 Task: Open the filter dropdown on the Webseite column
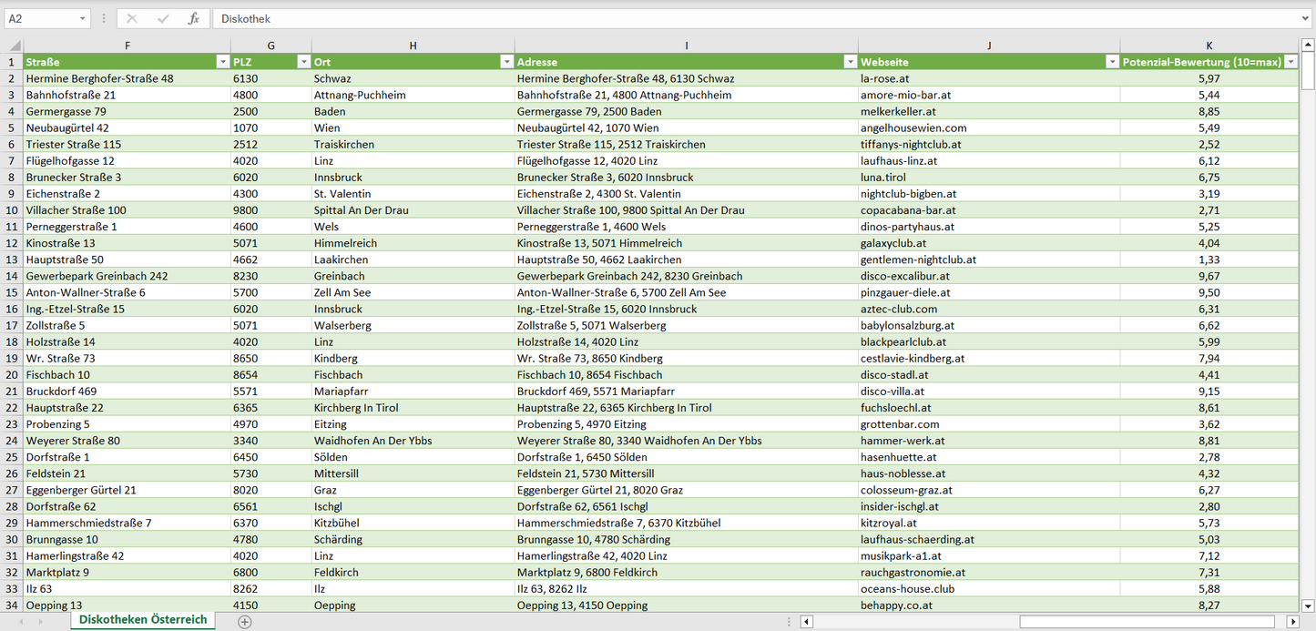tap(1112, 61)
